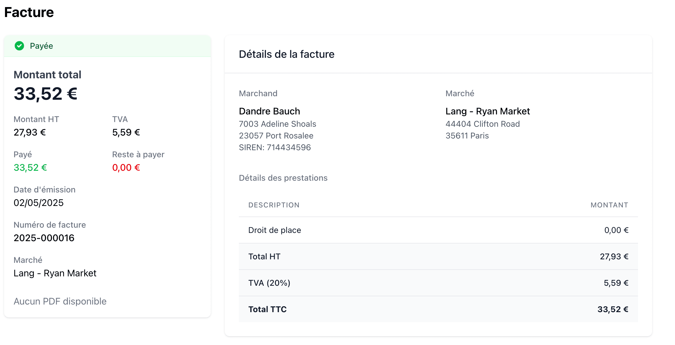Click the Marché address 44404 Clifton Road
Viewport: 675px width, 345px height.
point(482,124)
